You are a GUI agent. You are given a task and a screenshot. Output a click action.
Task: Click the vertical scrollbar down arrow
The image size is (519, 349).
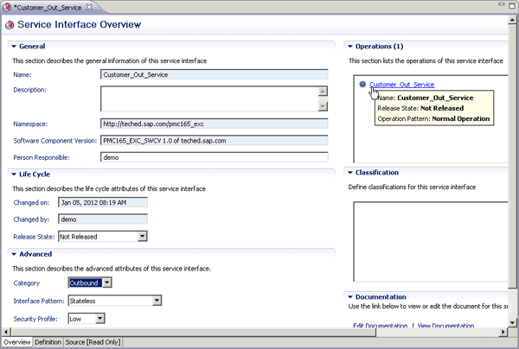pos(512,322)
